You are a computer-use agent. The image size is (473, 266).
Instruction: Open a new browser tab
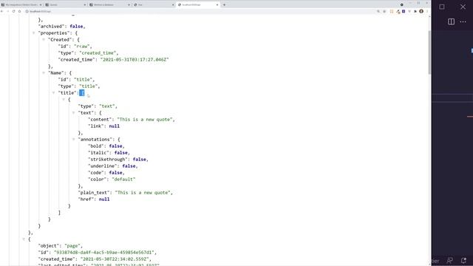coord(224,5)
